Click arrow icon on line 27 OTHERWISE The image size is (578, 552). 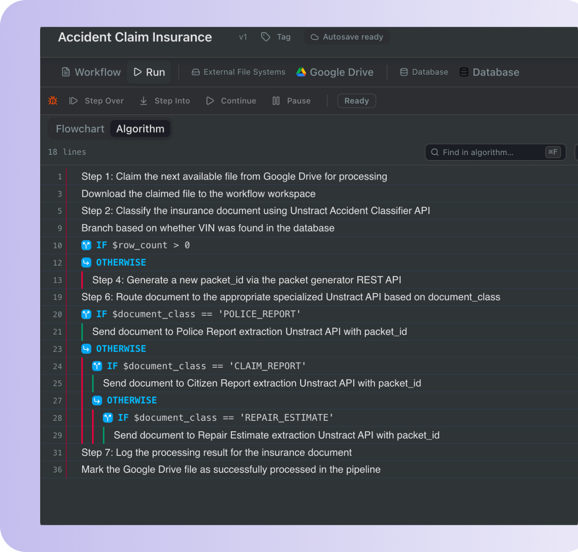[97, 401]
